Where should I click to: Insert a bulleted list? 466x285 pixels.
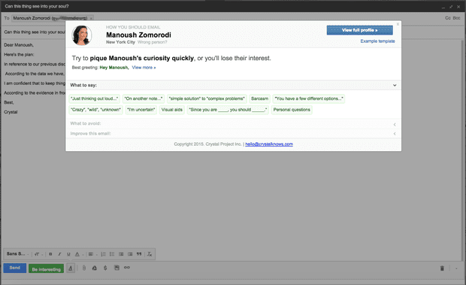(x=112, y=254)
